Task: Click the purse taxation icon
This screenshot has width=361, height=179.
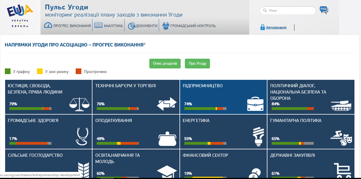Action: tap(168, 139)
